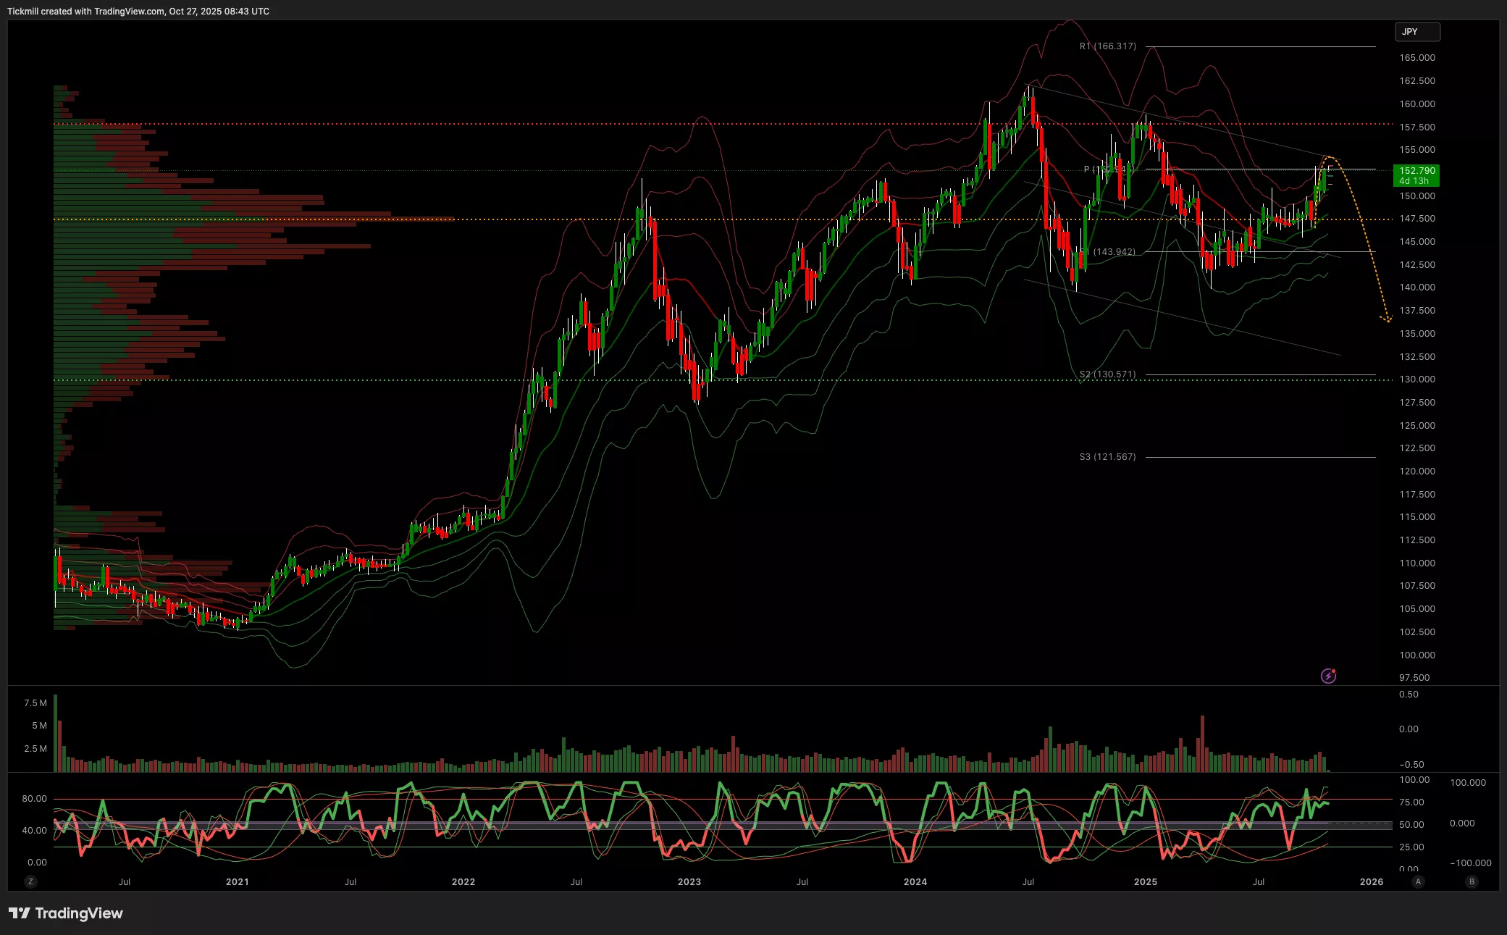The height and width of the screenshot is (935, 1507).
Task: Click the orange dashed arrow head projection
Action: tap(1387, 319)
